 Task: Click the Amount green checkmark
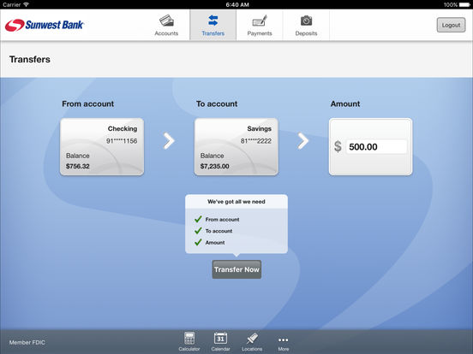point(198,242)
